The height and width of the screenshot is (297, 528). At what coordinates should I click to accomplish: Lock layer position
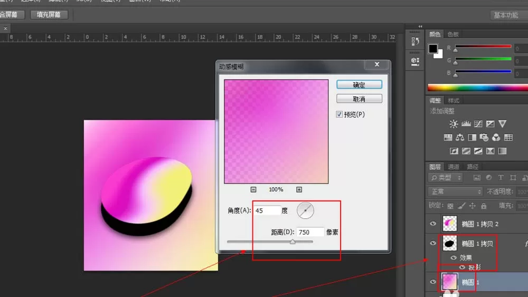point(473,206)
